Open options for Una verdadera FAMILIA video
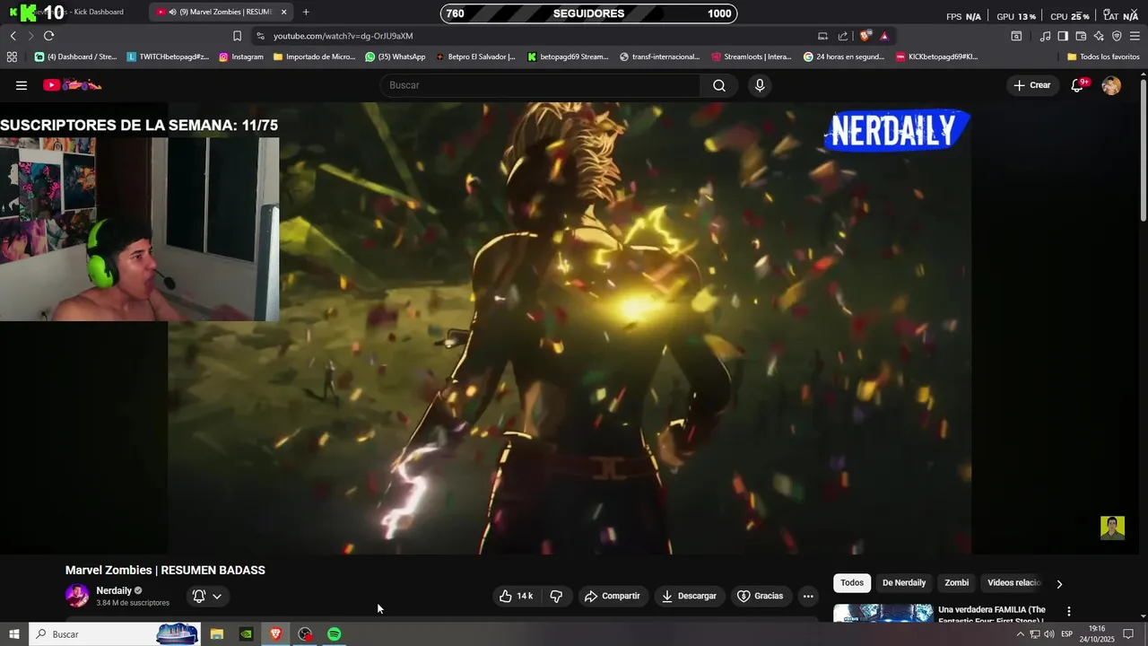The width and height of the screenshot is (1148, 646). click(x=1068, y=611)
